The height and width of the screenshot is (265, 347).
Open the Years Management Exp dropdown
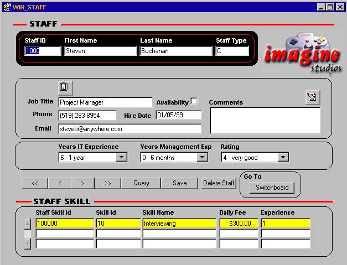pyautogui.click(x=203, y=158)
